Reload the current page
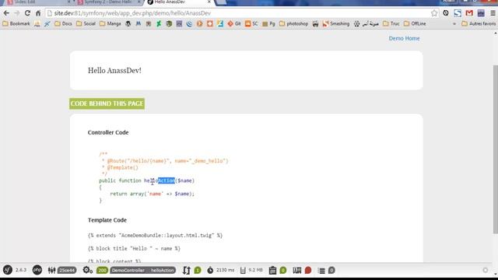This screenshot has width=498, height=280. 27,13
